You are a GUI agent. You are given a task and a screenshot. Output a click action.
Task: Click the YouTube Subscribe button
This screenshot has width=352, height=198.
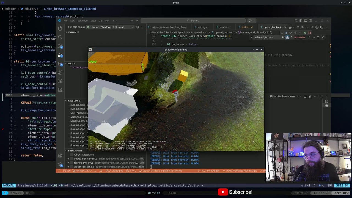[x=235, y=192]
